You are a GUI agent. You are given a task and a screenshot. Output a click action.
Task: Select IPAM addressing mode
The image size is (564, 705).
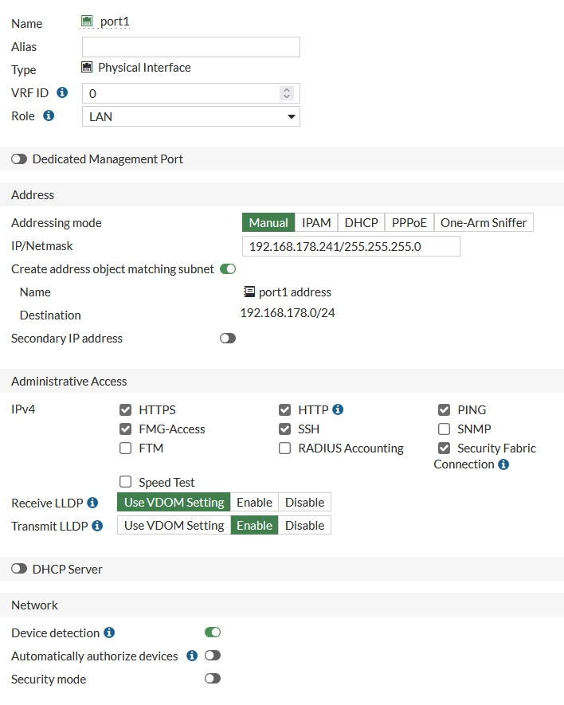(316, 222)
